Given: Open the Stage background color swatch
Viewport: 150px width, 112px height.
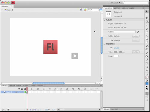Looking at the screenshot, I should coord(116,56).
